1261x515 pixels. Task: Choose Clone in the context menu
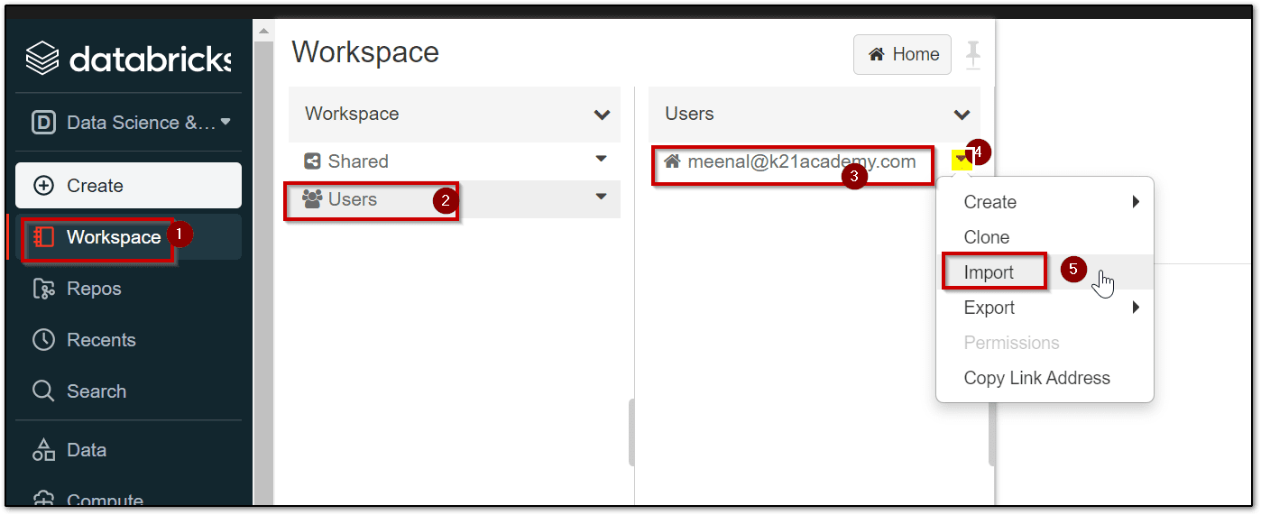987,237
